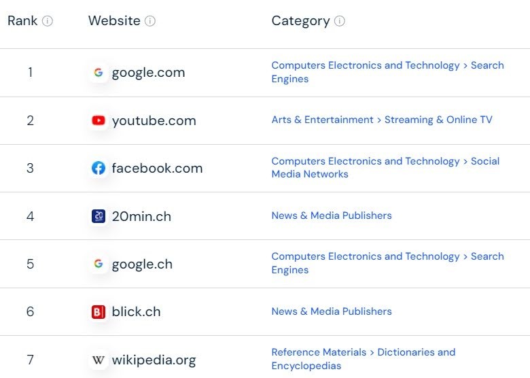Click the info icon beside Website header
Screen dimensions: 530x378
[x=150, y=21]
